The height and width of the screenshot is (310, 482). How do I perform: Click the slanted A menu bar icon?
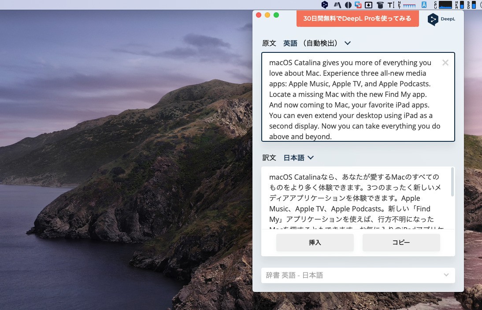point(337,4)
